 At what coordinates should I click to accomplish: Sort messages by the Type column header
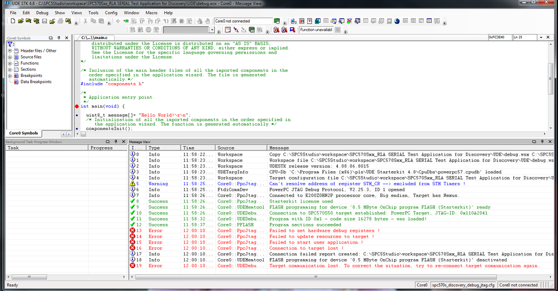(164, 148)
